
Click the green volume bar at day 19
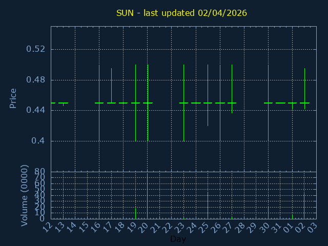(x=135, y=213)
